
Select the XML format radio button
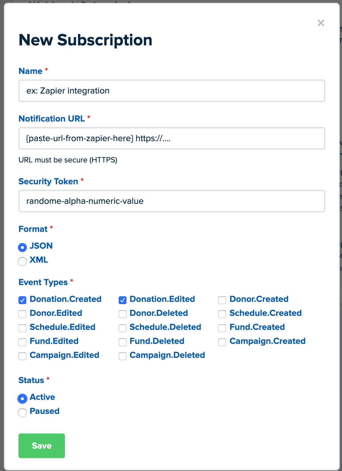point(22,261)
